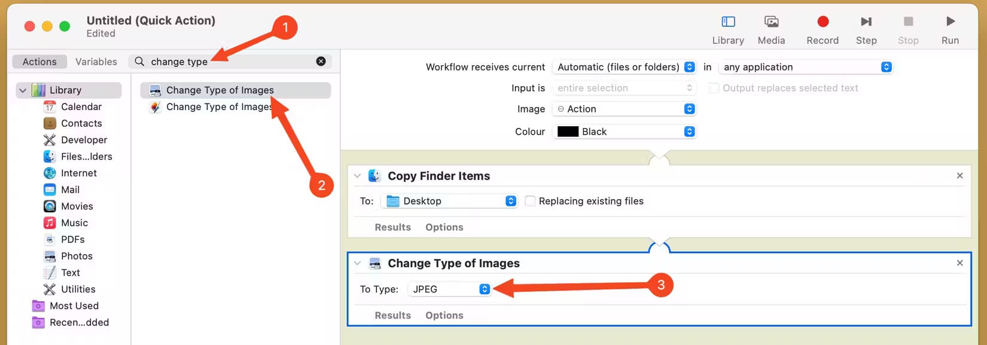Switch to the Variables tab
Screen dimensions: 987x345
tap(96, 62)
